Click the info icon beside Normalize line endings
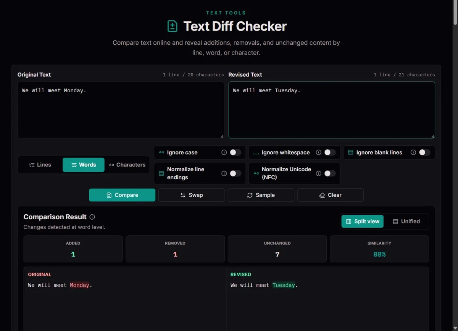This screenshot has height=331, width=458. 224,174
